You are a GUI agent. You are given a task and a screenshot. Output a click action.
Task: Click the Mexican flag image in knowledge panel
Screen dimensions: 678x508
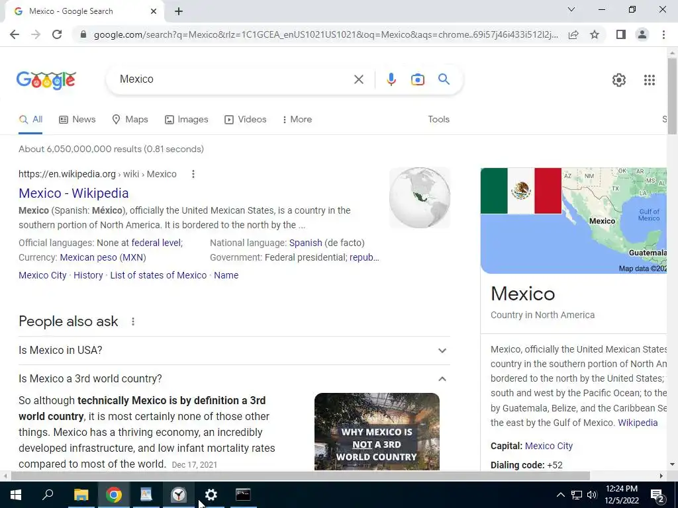(x=521, y=191)
